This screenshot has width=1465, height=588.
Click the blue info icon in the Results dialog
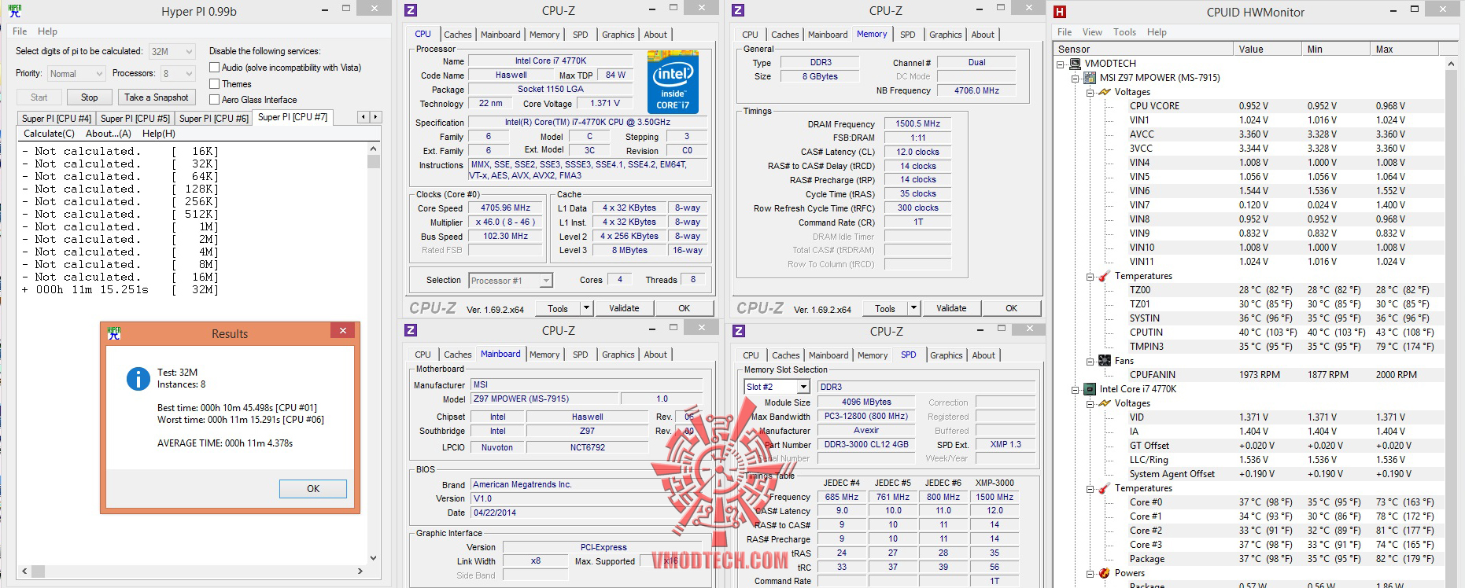(138, 379)
